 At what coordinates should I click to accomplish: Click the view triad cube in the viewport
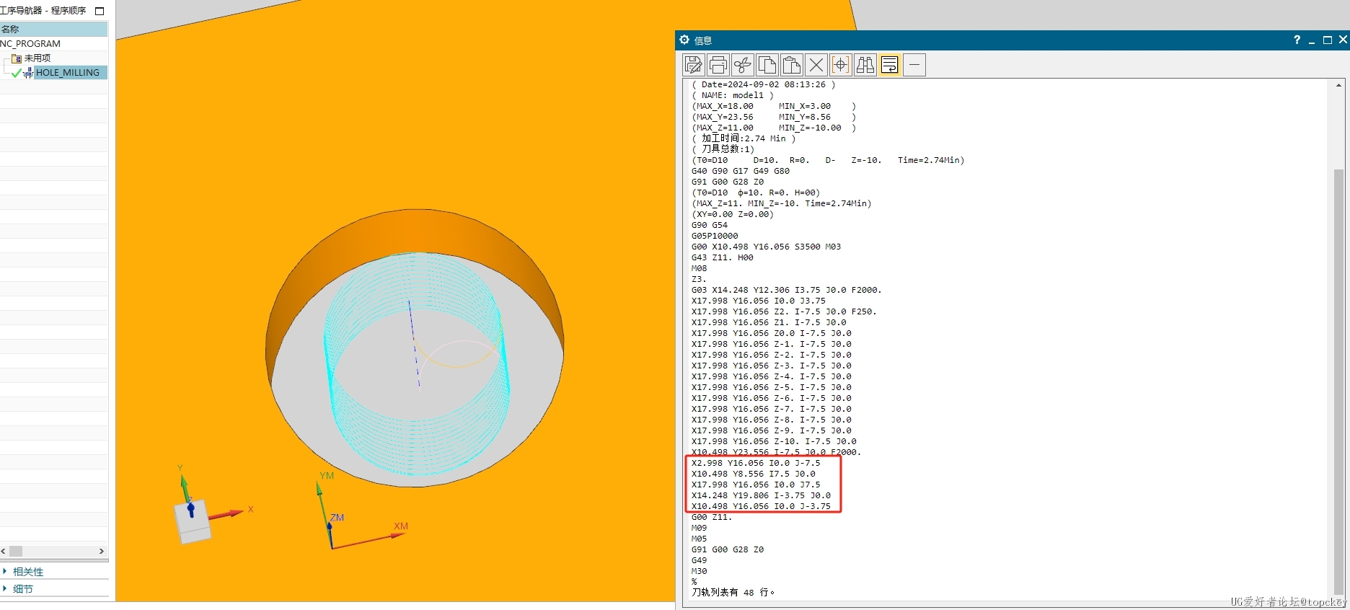pyautogui.click(x=193, y=521)
